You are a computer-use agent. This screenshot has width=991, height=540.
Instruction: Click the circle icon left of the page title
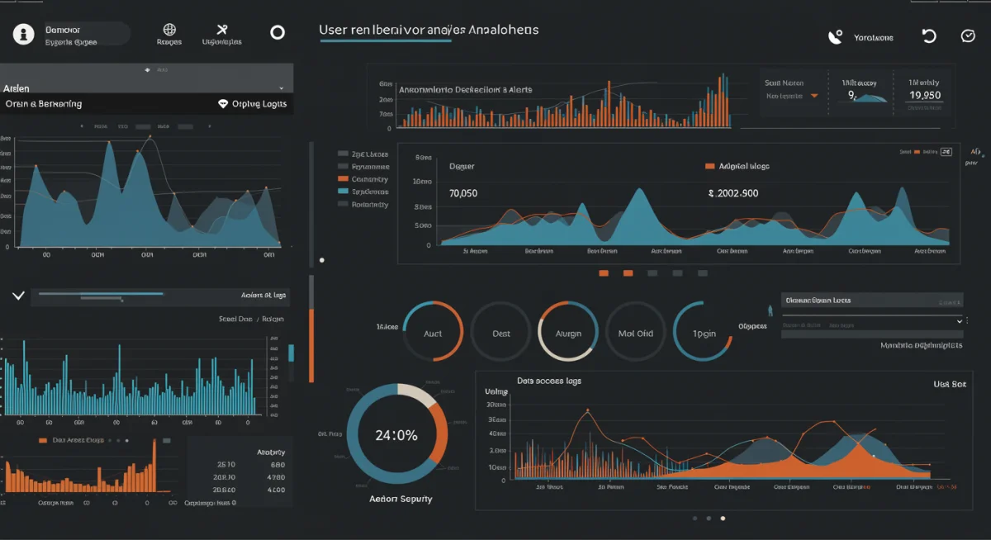coord(277,32)
